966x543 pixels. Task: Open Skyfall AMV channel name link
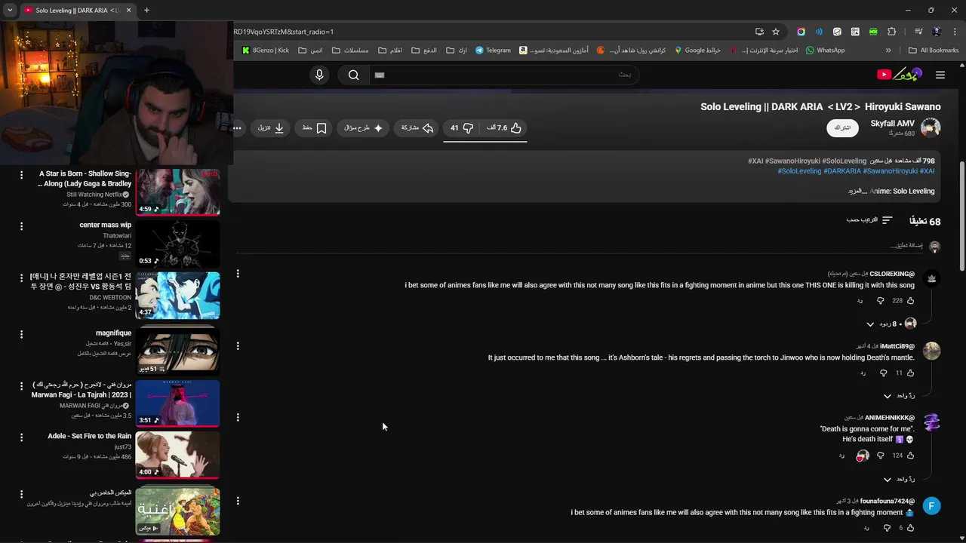click(x=892, y=123)
